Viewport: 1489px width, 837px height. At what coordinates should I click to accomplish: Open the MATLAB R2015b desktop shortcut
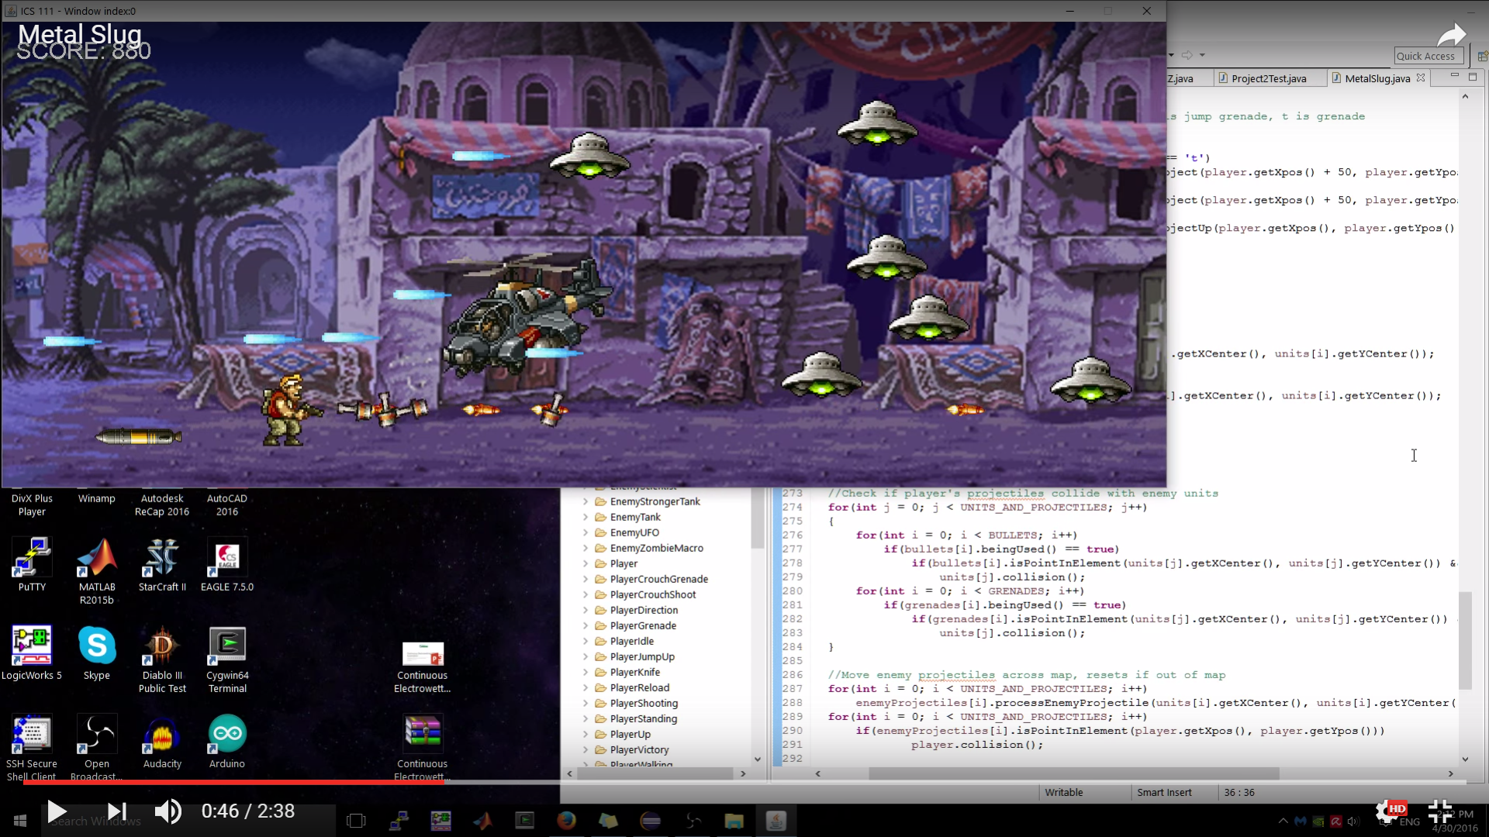click(x=97, y=560)
